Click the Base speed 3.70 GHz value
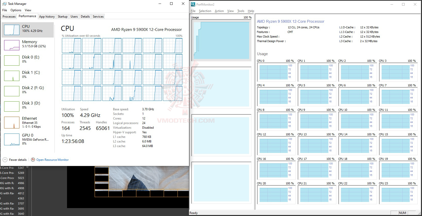The width and height of the screenshot is (422, 216). [x=148, y=109]
